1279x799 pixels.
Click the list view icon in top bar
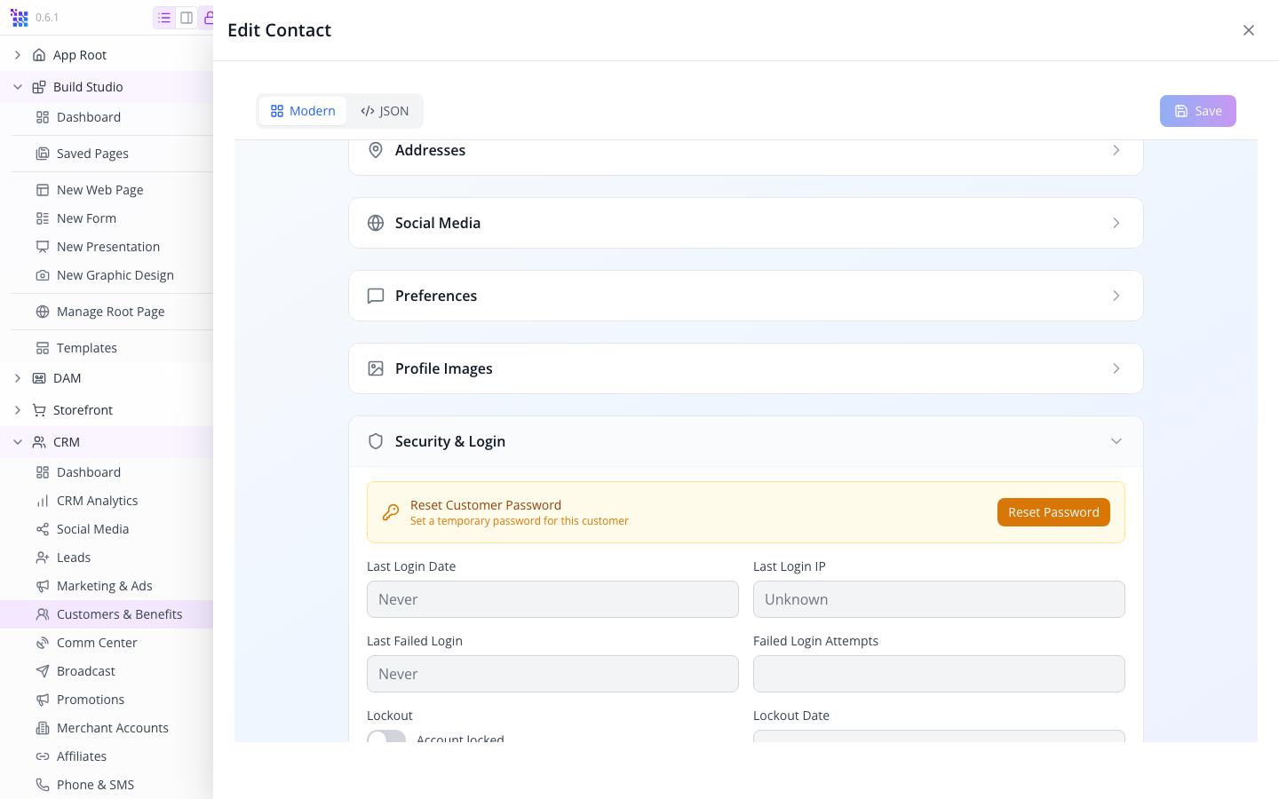164,18
